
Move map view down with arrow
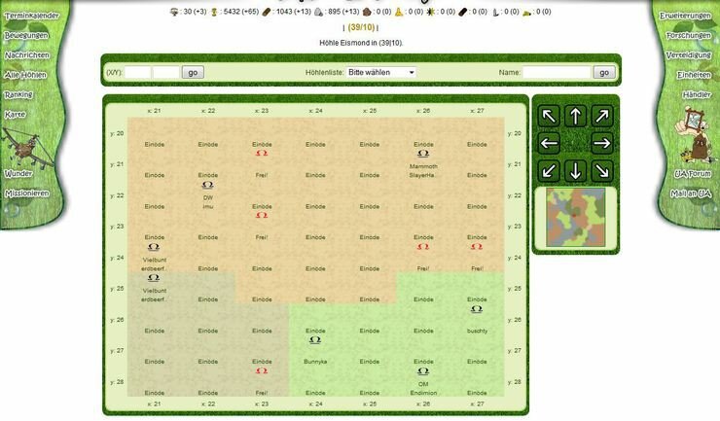pyautogui.click(x=575, y=171)
